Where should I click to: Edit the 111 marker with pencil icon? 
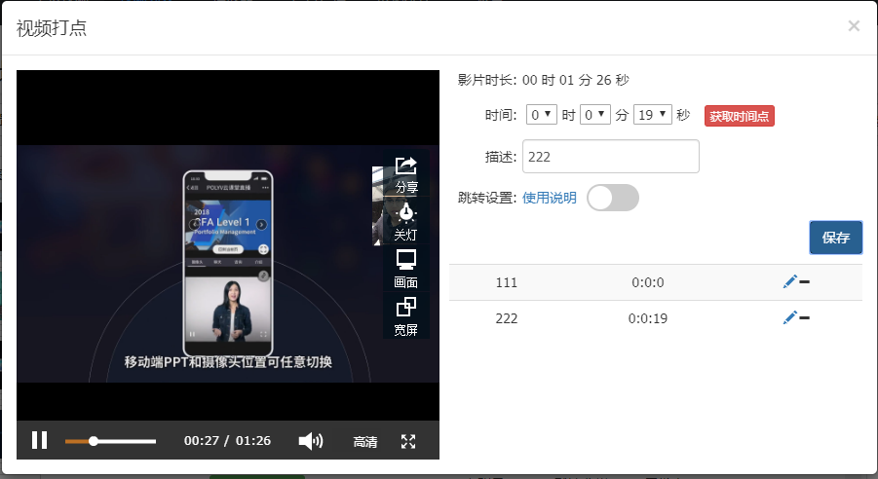click(x=789, y=281)
